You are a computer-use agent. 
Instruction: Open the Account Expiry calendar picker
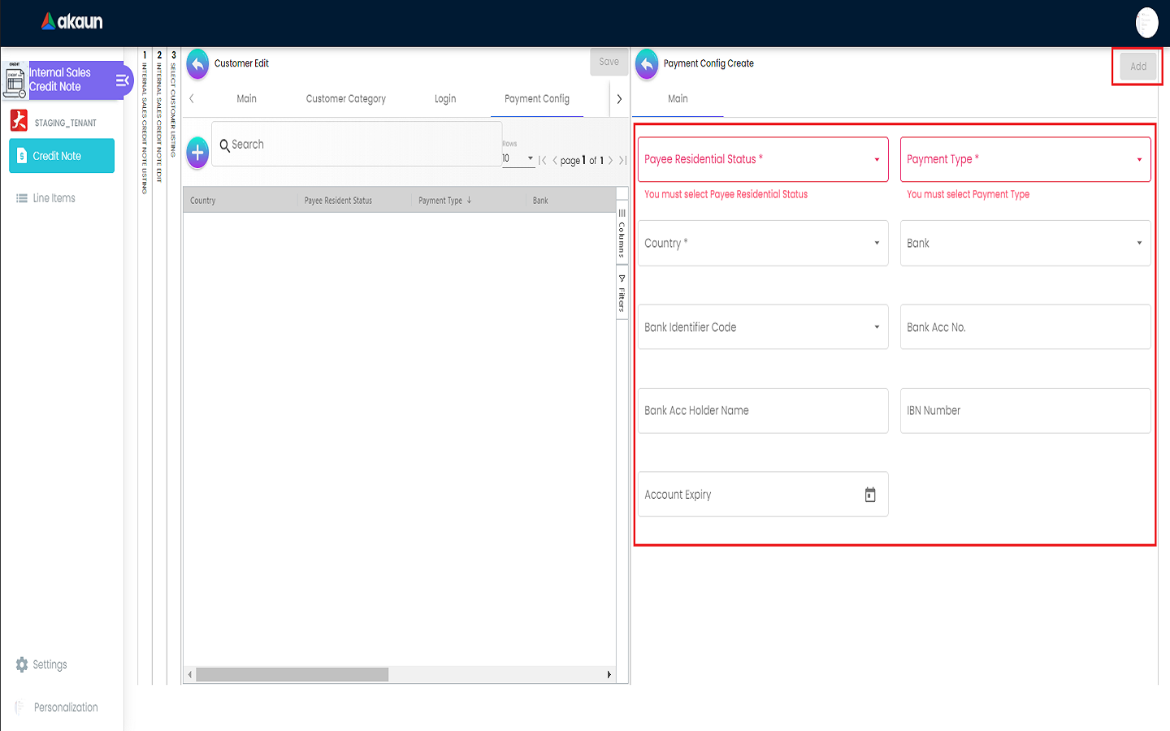click(x=870, y=495)
